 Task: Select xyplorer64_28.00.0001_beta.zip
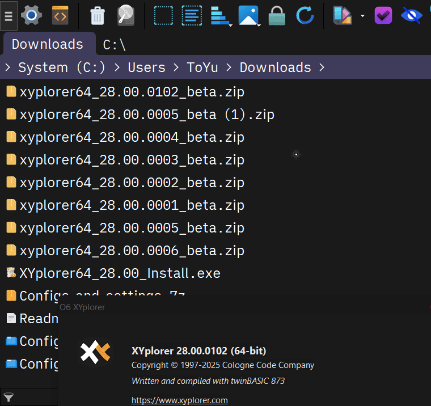coord(132,205)
